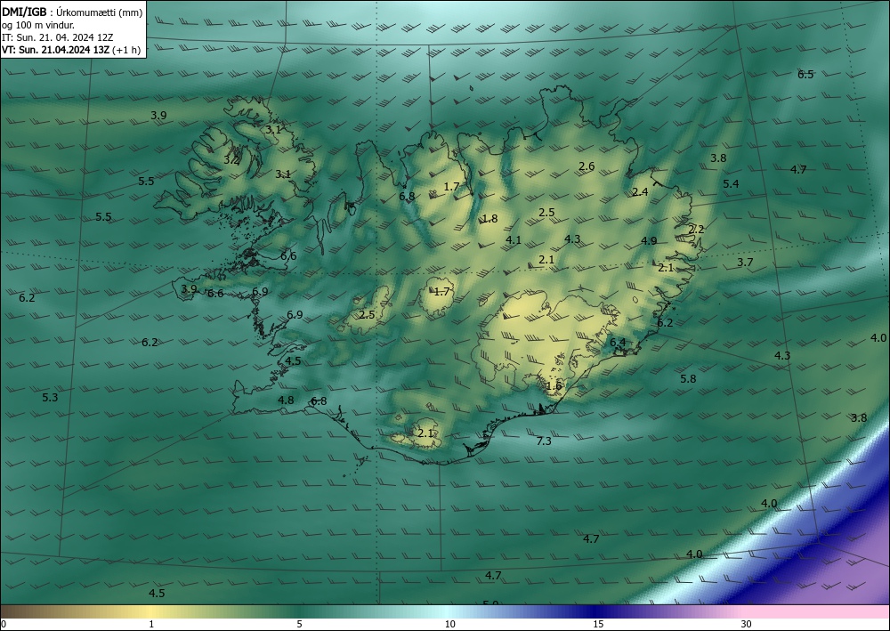Click the pink end of the color bar
The height and width of the screenshot is (631, 890).
pos(817,611)
